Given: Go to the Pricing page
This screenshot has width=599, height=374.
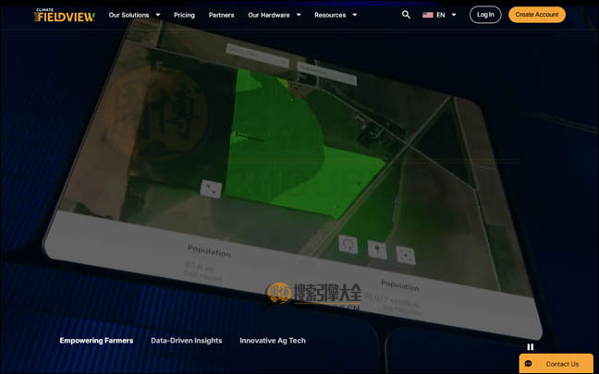Looking at the screenshot, I should point(184,15).
